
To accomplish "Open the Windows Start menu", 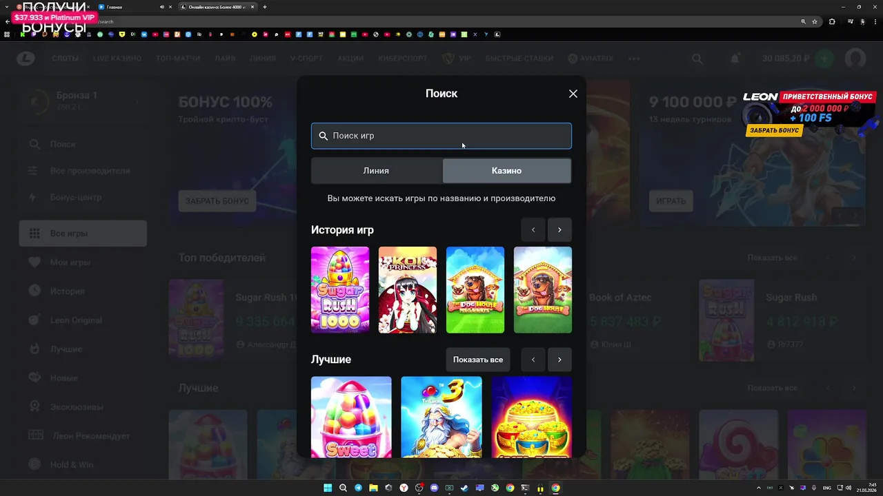I will click(x=328, y=488).
